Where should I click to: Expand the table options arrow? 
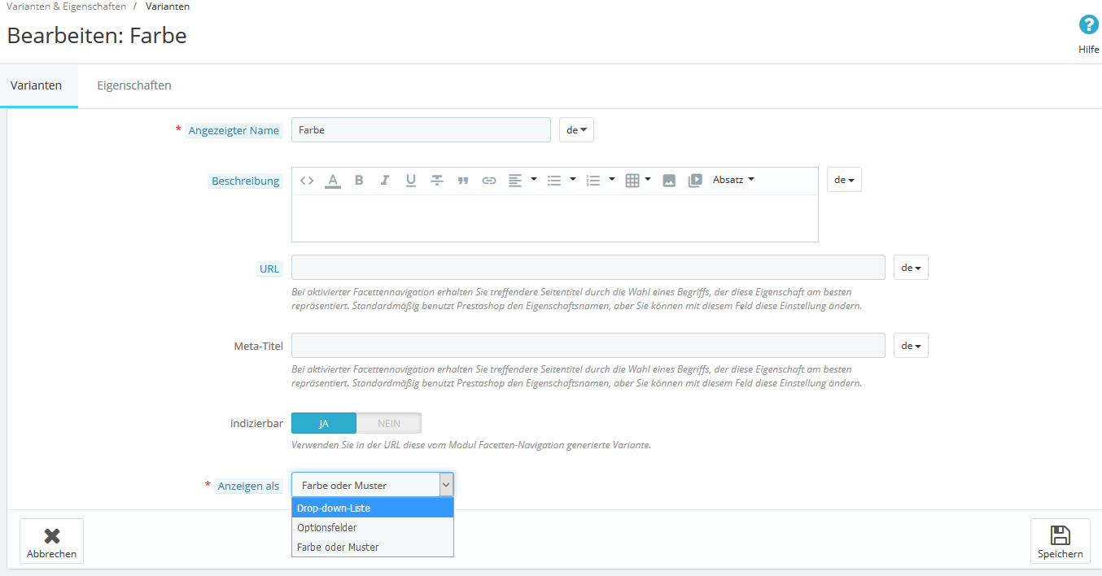(x=648, y=179)
